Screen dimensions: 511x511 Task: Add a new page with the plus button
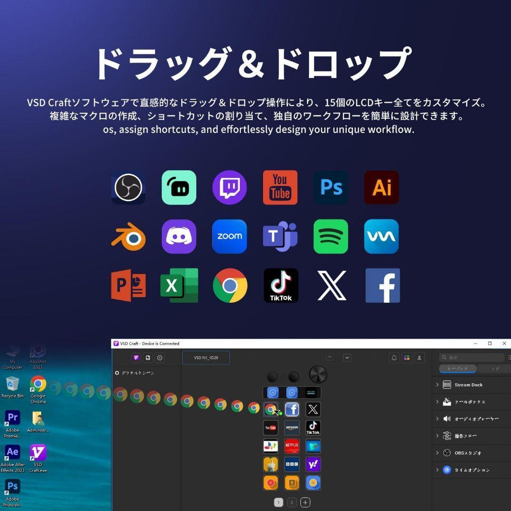305,502
